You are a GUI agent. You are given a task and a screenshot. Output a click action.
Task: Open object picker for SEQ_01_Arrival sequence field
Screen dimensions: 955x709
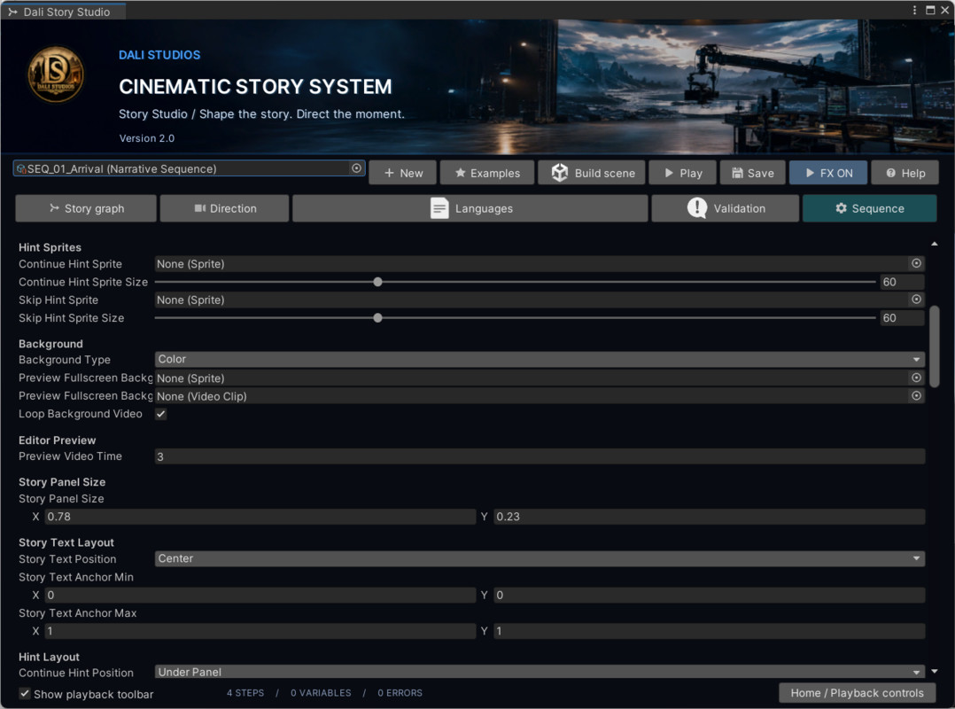click(x=356, y=168)
